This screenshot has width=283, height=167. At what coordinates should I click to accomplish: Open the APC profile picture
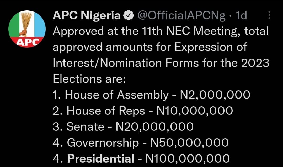point(27,29)
